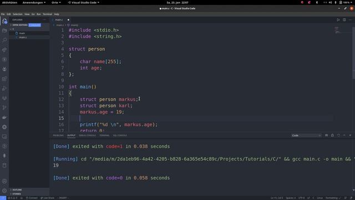This screenshot has width=355, height=200.
Task: Switch to the Output panel tab
Action: (x=71, y=136)
